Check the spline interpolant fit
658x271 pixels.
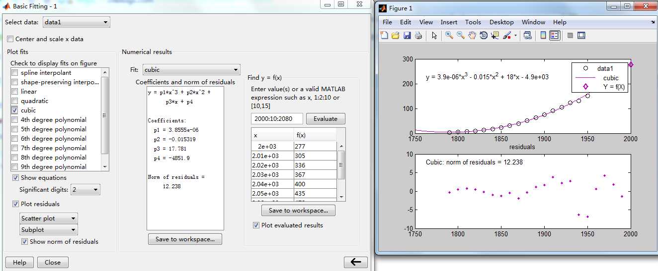click(x=15, y=73)
